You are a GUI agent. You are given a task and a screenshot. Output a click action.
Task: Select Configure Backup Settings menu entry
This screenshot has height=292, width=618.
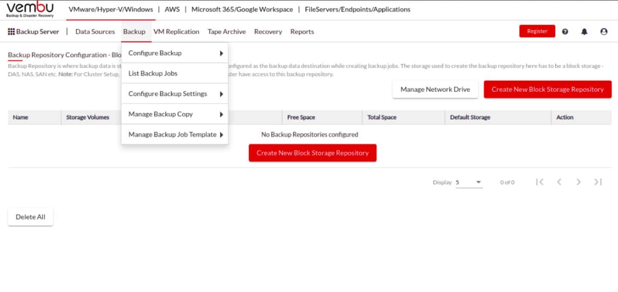[175, 94]
